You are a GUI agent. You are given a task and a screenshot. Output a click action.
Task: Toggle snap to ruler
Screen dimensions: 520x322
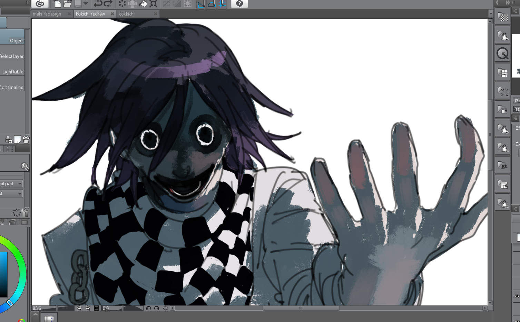(x=201, y=4)
